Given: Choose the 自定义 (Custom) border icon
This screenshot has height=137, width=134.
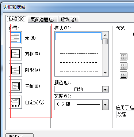Looking at the screenshot, I should tap(15, 102).
